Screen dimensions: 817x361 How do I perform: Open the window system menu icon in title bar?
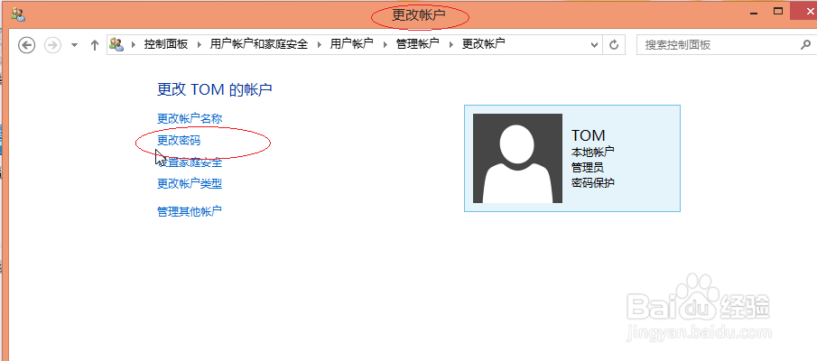18,14
